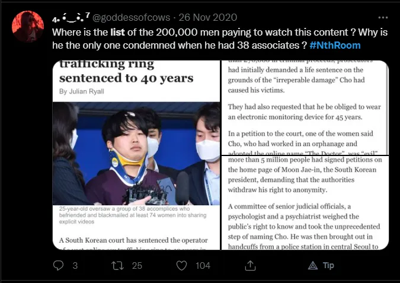Click the retweet count 25
Viewport: 400px width, 283px height.
pyautogui.click(x=137, y=266)
